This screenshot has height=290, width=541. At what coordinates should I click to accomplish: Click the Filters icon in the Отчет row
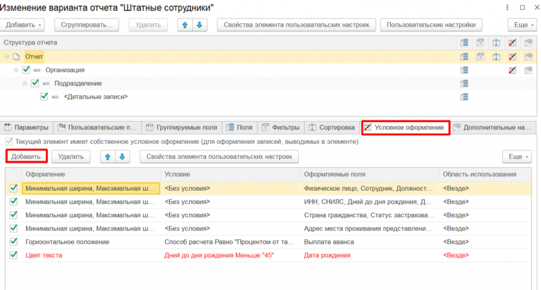[480, 57]
